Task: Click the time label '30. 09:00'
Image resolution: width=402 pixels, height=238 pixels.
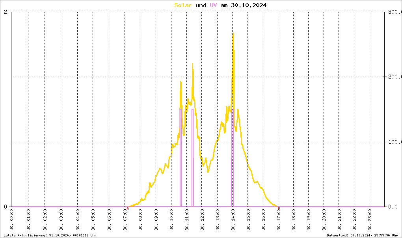Action: 156,220
